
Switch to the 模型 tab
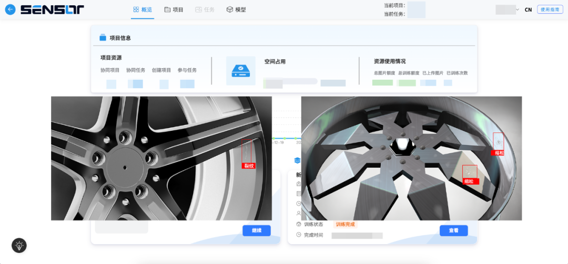coord(236,10)
